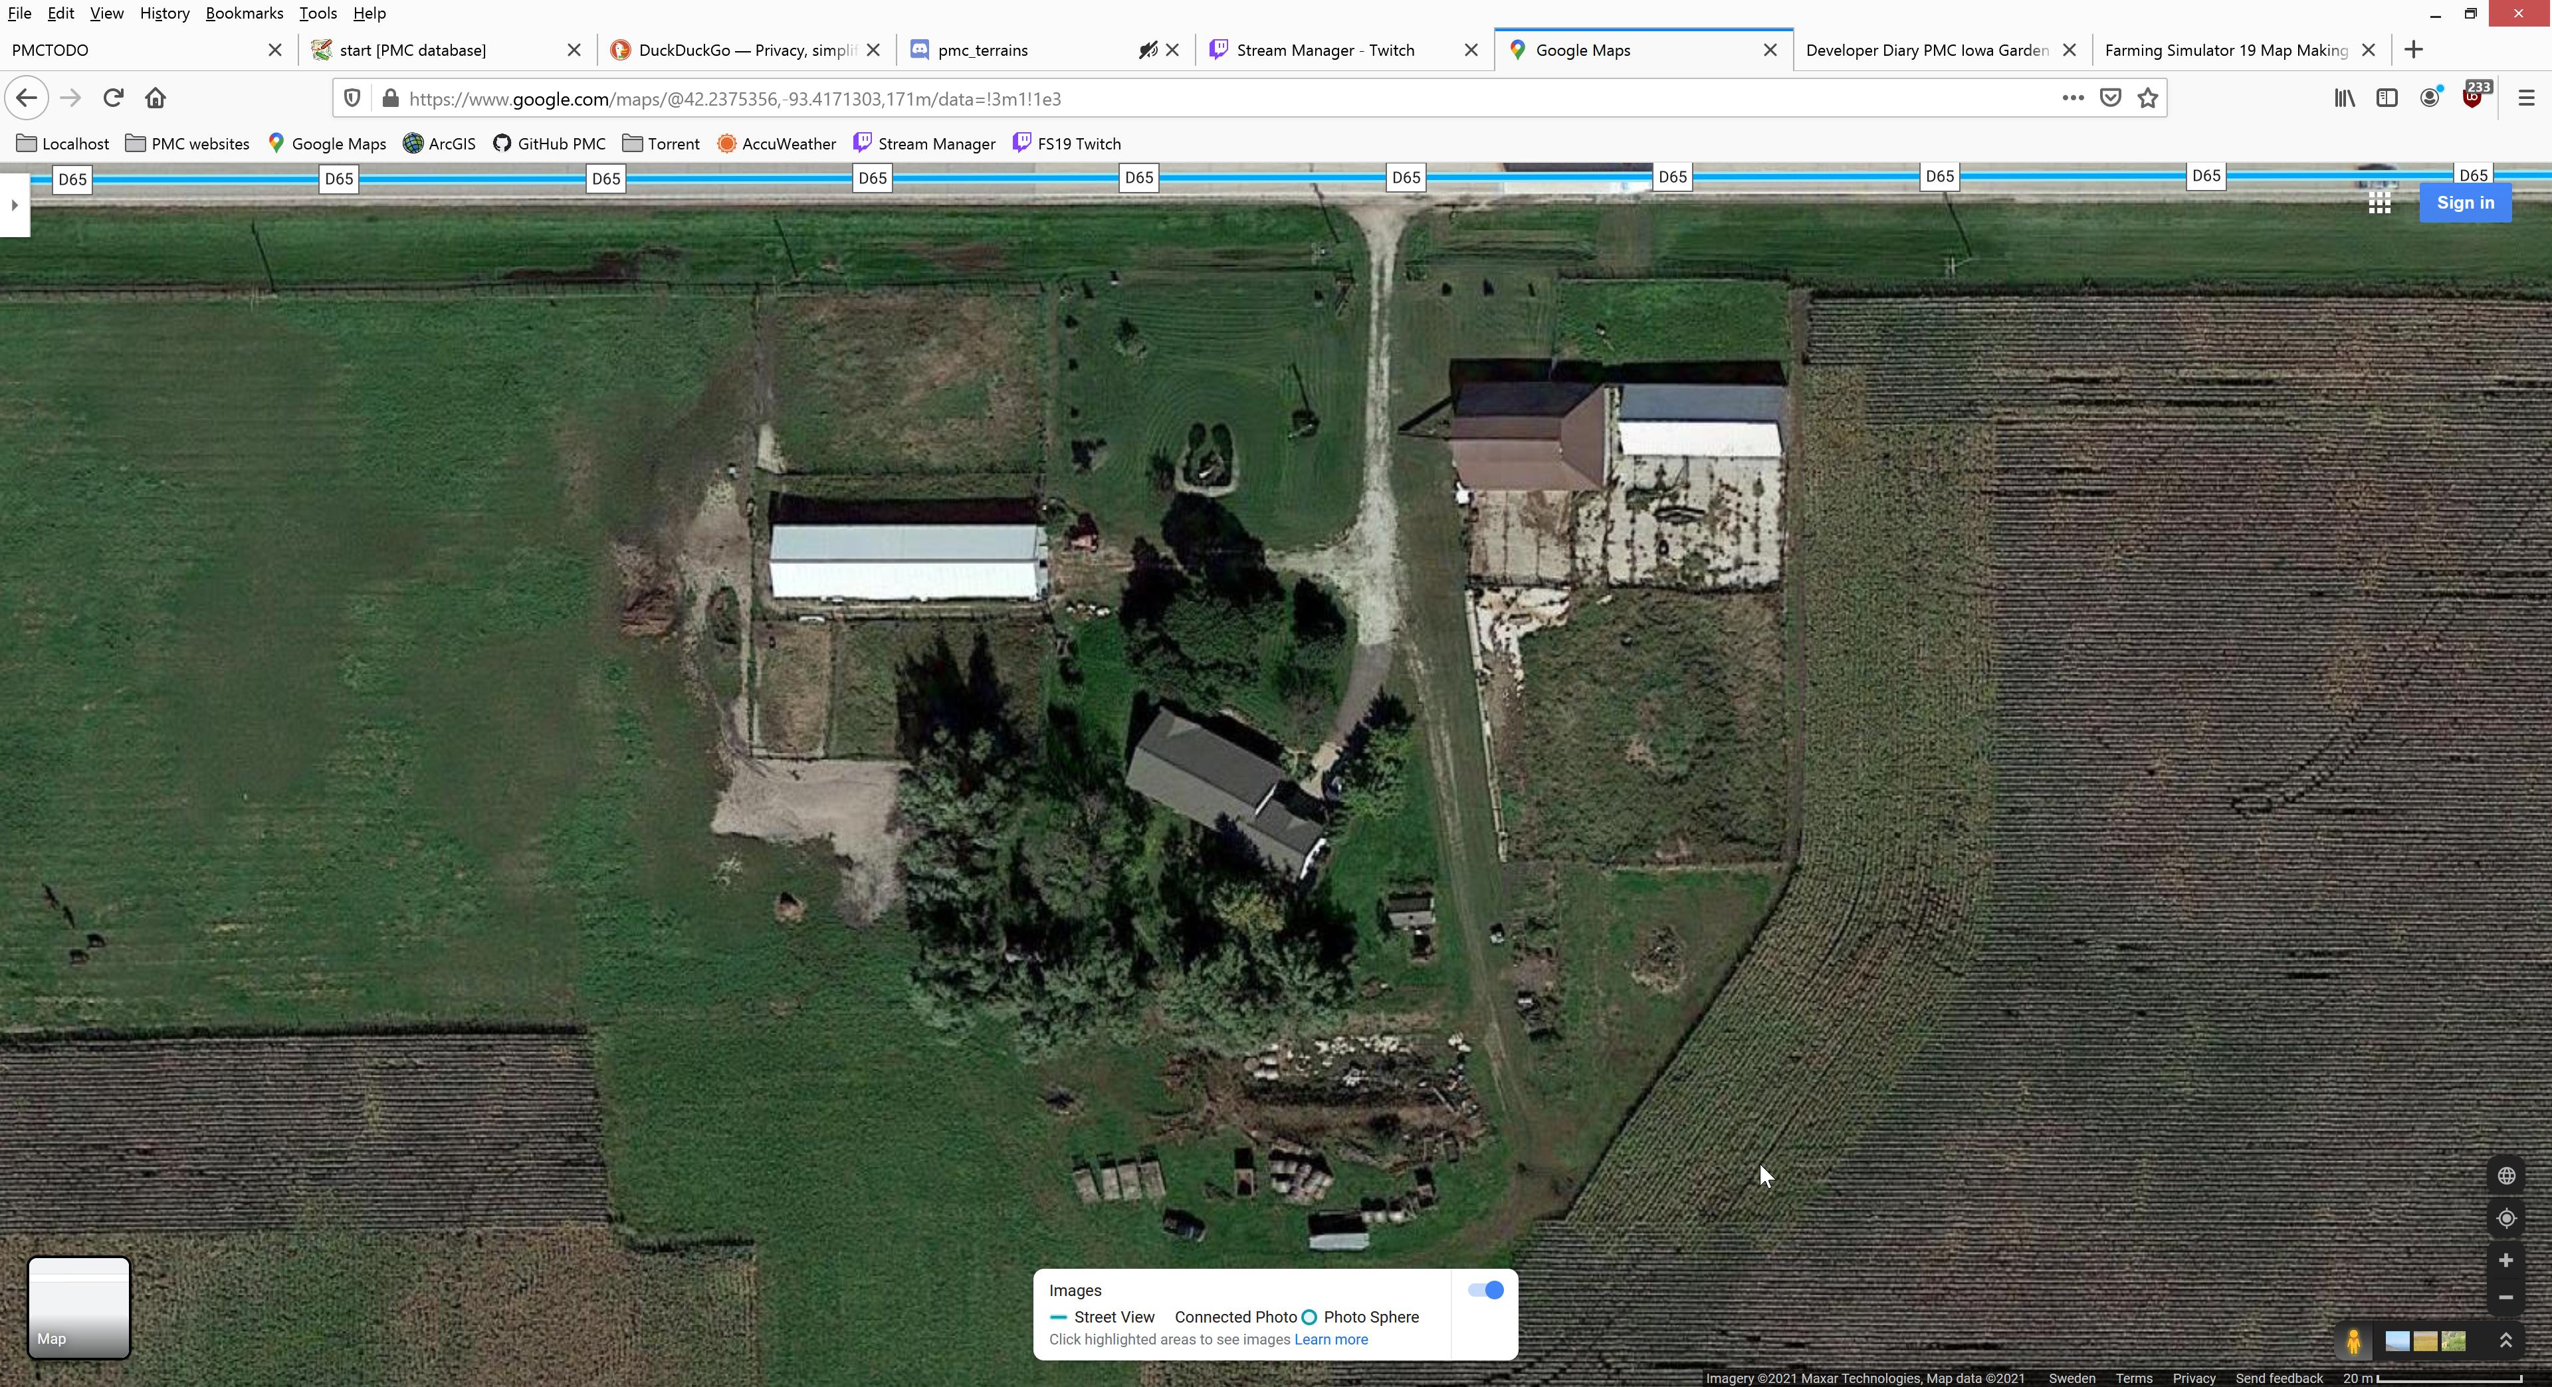This screenshot has width=2552, height=1387.
Task: Open the GitHub PMC bookmark
Action: [x=549, y=143]
